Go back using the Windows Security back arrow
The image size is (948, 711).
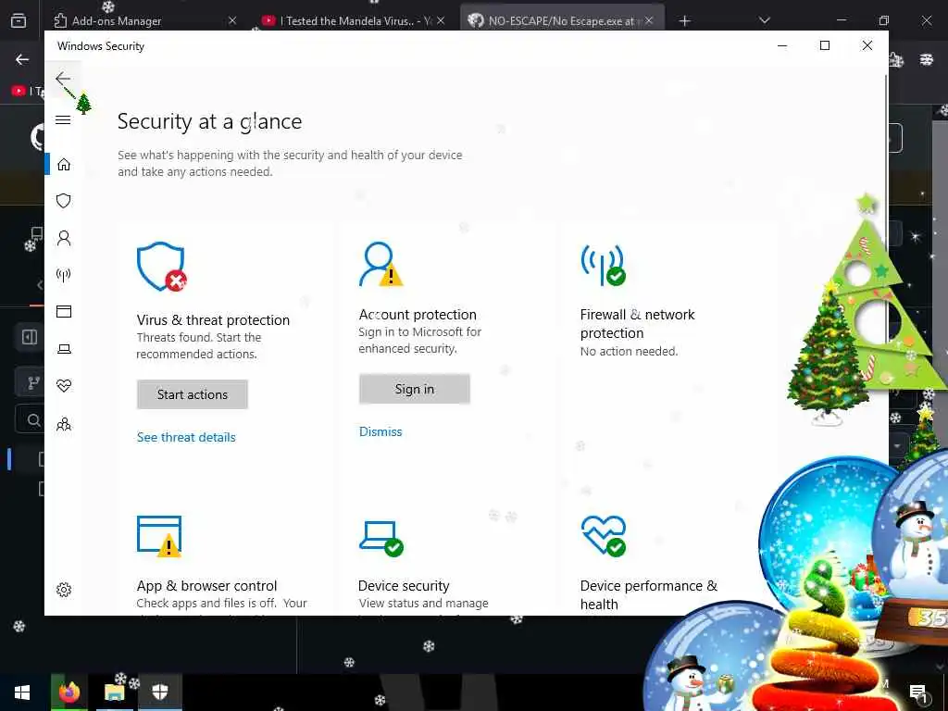(63, 79)
